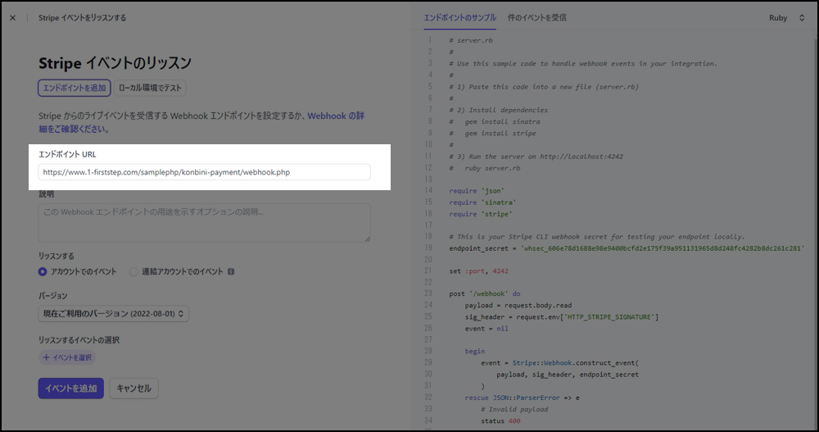
Task: Click the Stripe イベントのリッスン heading
Action: click(115, 63)
